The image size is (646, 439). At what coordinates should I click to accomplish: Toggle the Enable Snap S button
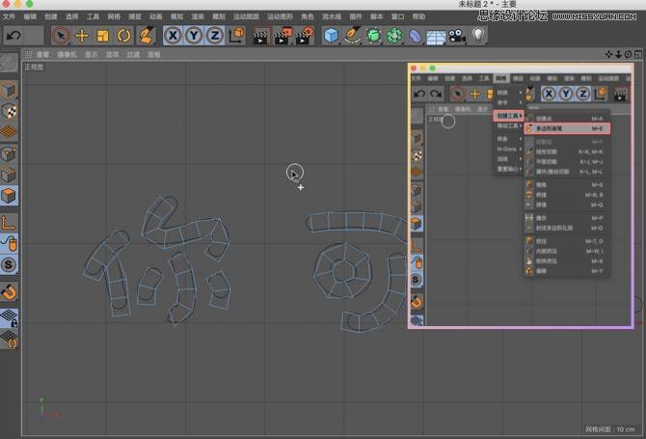[9, 264]
